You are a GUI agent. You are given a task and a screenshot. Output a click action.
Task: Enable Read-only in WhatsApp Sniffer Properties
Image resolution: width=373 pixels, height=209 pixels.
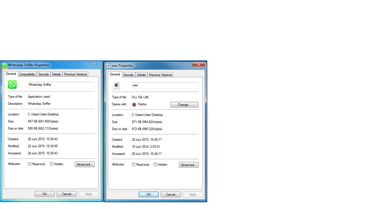(29, 164)
